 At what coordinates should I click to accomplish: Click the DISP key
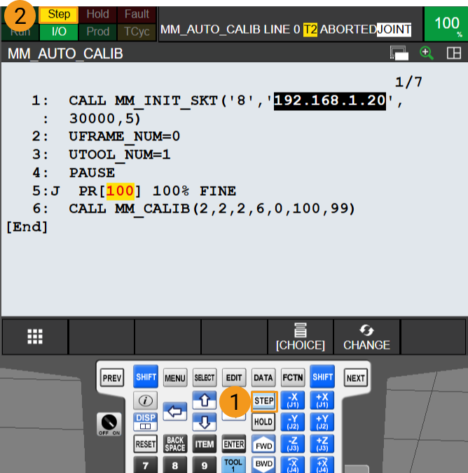(x=146, y=422)
